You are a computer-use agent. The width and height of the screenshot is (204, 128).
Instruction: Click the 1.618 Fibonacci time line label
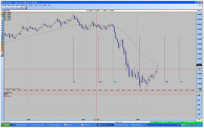point(181,82)
